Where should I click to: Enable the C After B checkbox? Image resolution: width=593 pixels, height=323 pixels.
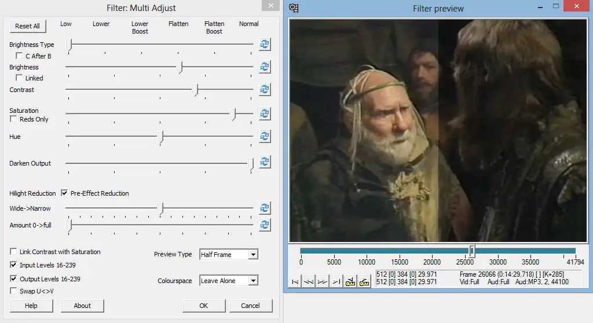(x=19, y=56)
